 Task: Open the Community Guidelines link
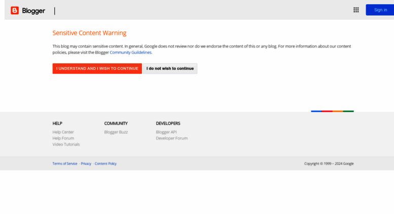coord(131,53)
